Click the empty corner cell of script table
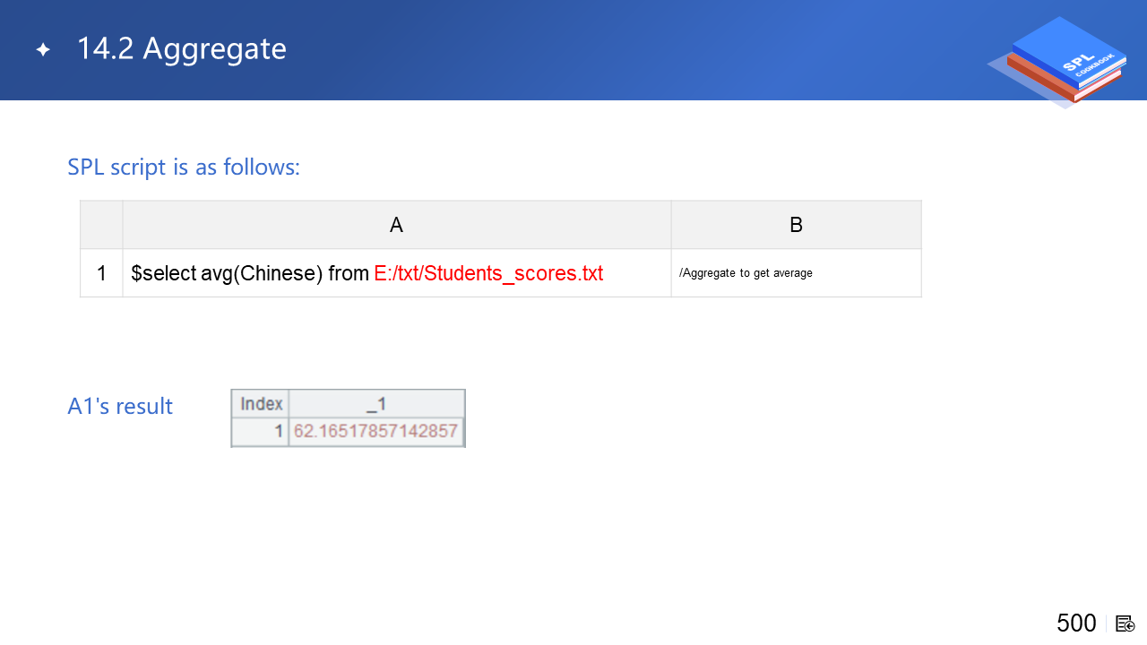Image resolution: width=1147 pixels, height=645 pixels. click(101, 225)
